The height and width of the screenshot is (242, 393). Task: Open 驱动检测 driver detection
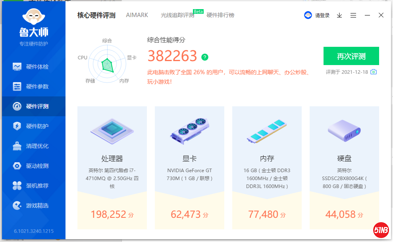(34, 166)
